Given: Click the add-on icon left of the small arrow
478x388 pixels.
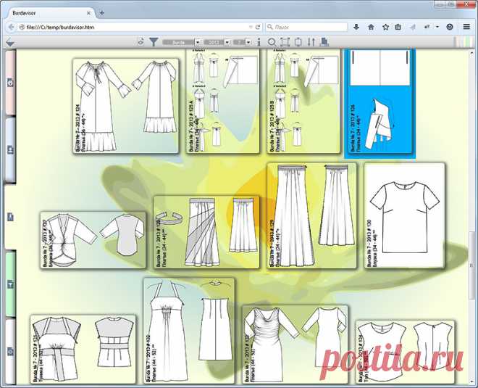Looking at the screenshot, I should coord(427,27).
